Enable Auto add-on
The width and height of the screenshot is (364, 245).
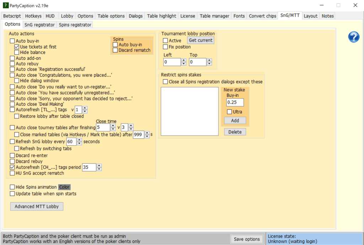point(12,58)
